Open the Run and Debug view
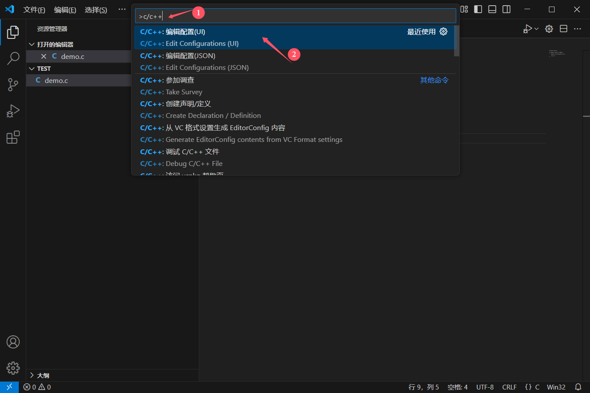The image size is (590, 393). click(13, 111)
